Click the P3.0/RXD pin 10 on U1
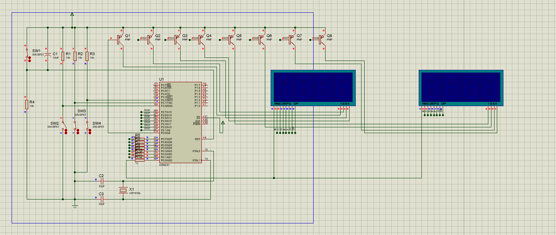The height and width of the screenshot is (235, 556). pos(156,106)
